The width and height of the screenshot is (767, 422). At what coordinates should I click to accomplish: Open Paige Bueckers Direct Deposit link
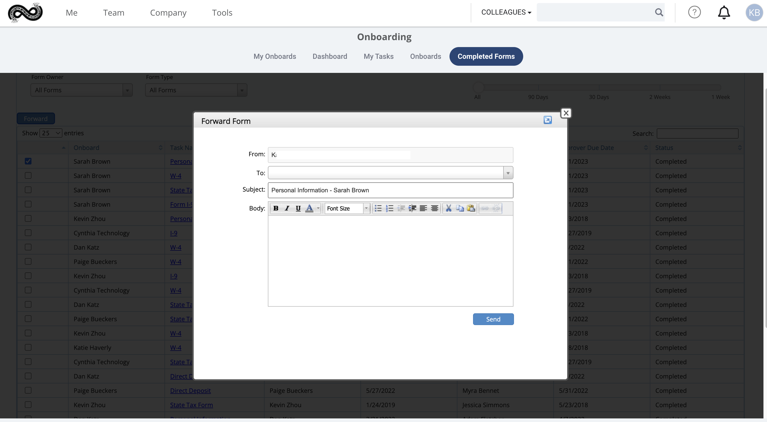(190, 391)
